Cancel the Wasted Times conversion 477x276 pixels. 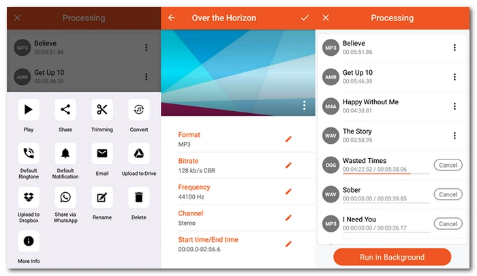click(x=448, y=165)
